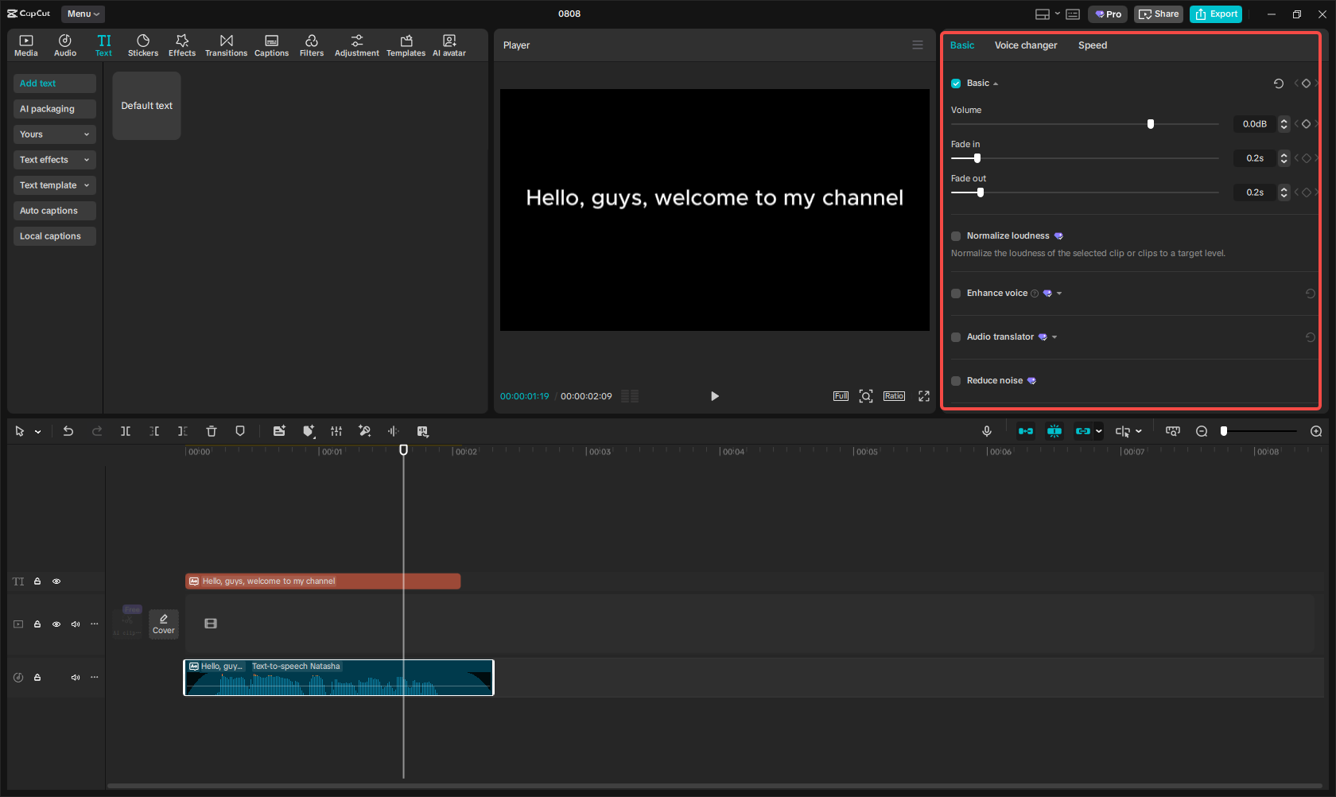Enable the Normalize loudness checkbox
The image size is (1336, 797).
pos(956,236)
